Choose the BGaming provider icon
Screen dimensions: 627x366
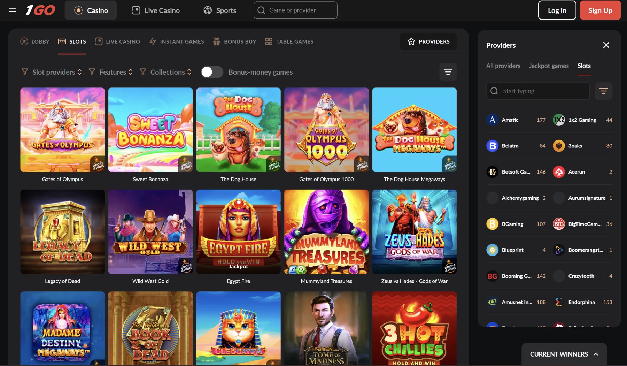492,224
